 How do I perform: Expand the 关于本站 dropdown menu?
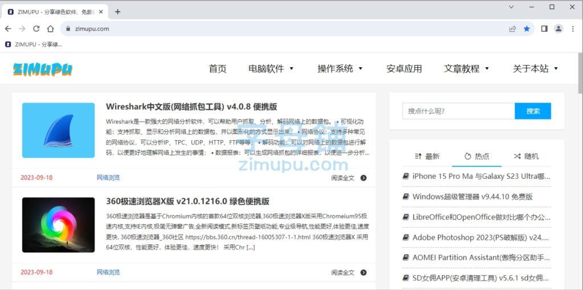click(535, 68)
